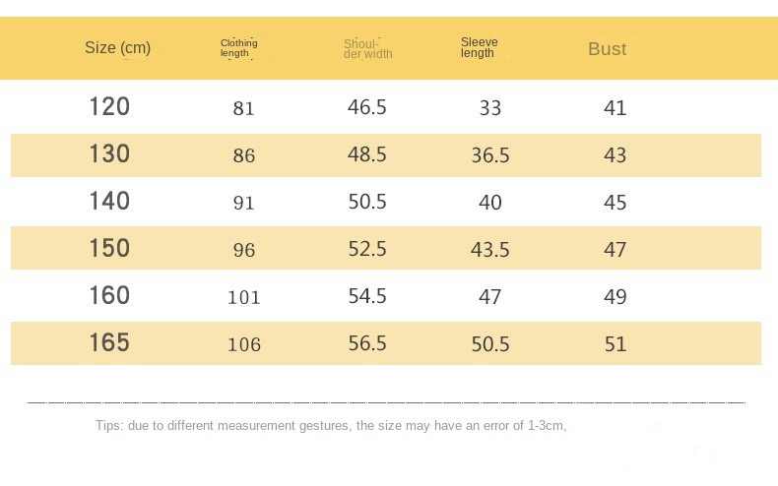The height and width of the screenshot is (486, 778).
Task: Click shoulder width value 46.5
Action: point(367,107)
